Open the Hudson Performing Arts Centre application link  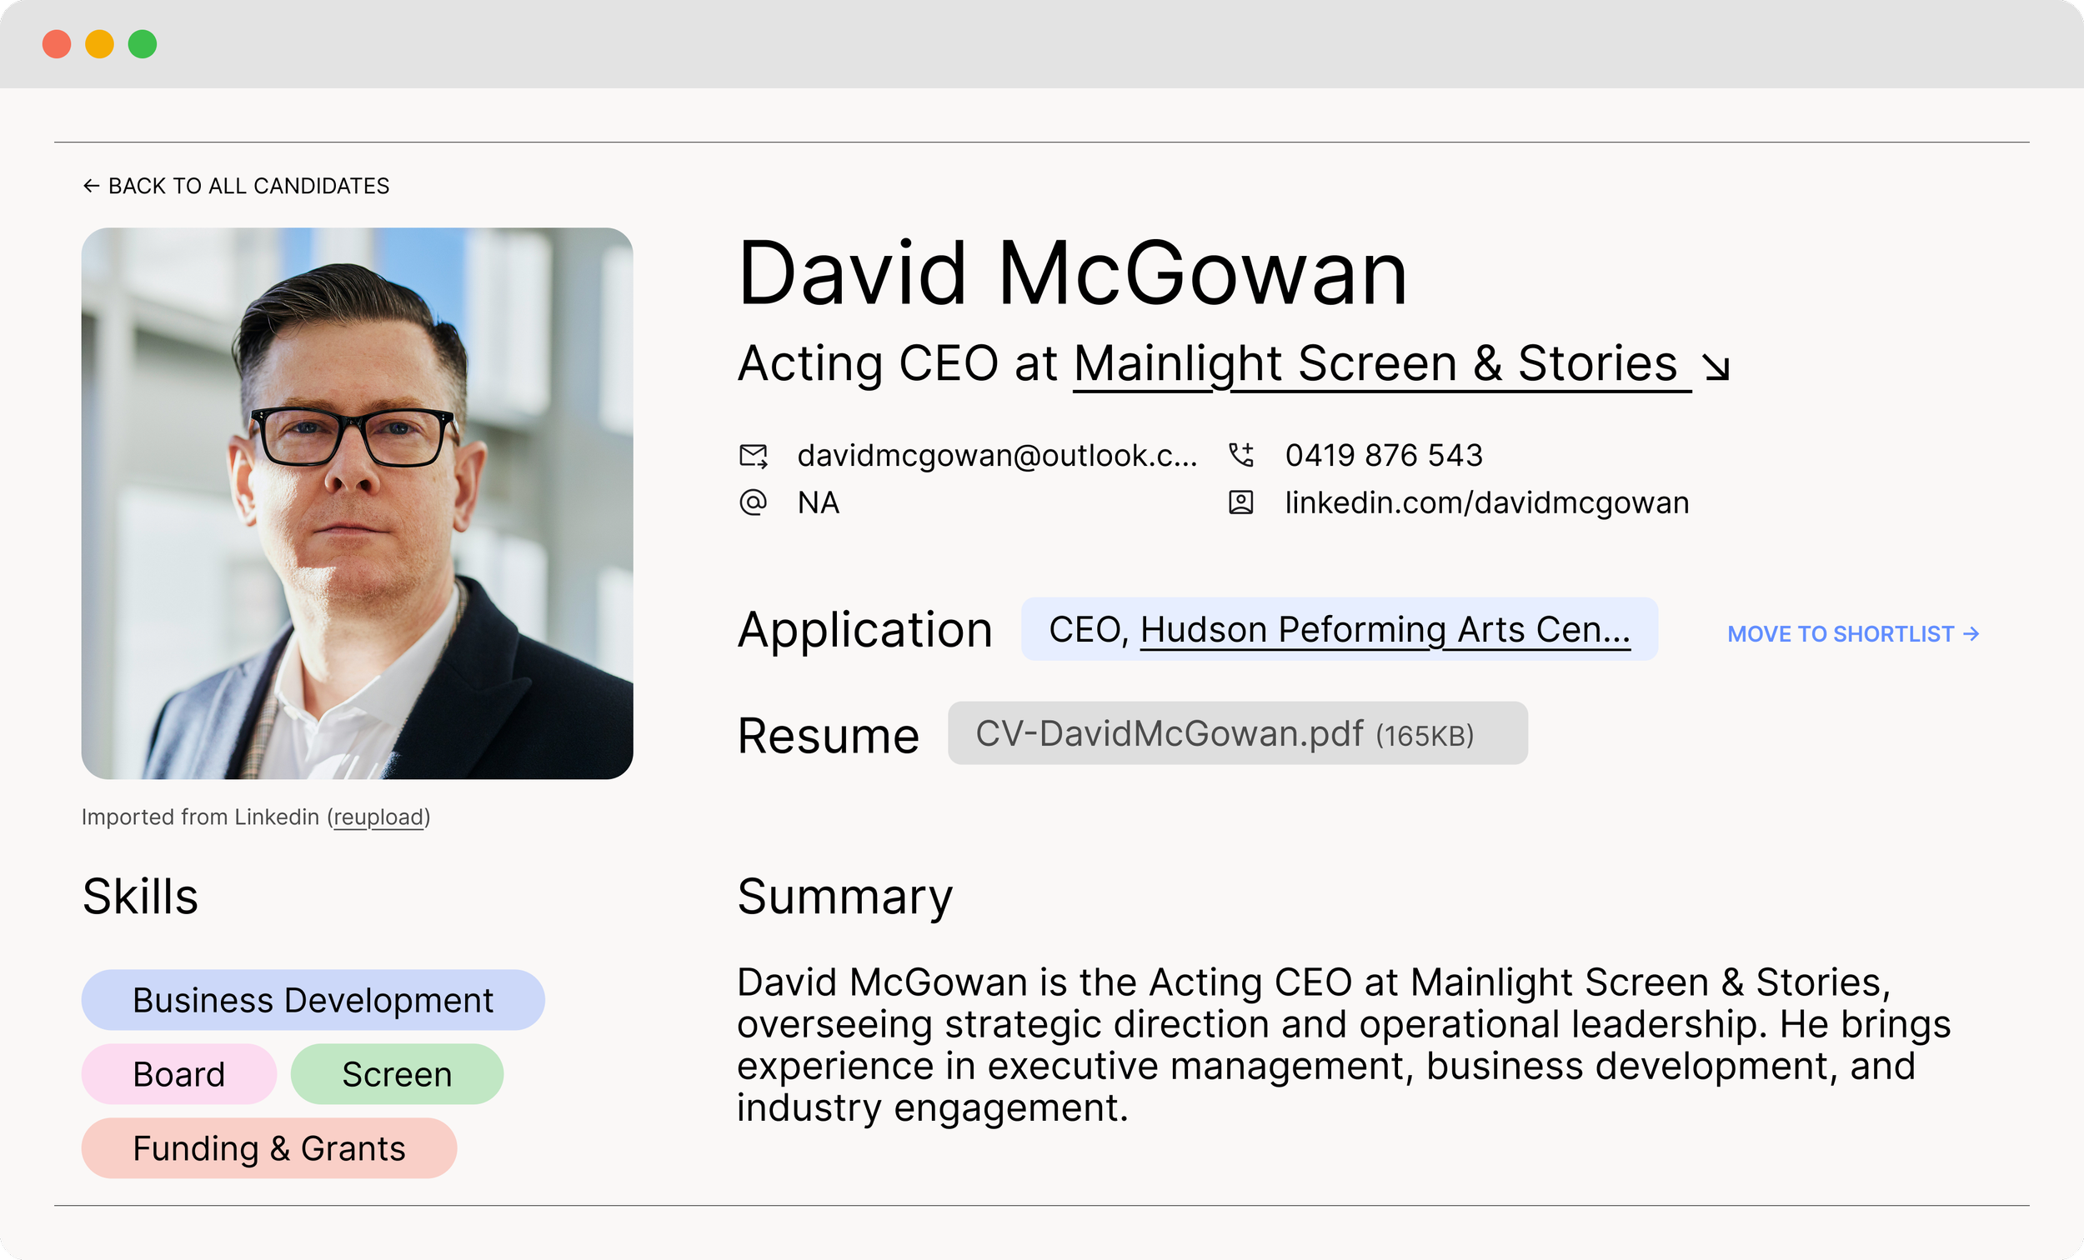click(x=1385, y=629)
